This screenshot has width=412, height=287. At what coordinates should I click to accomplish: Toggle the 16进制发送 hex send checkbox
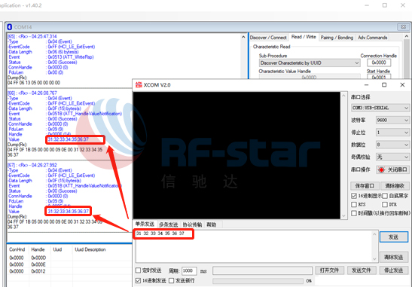(138, 281)
